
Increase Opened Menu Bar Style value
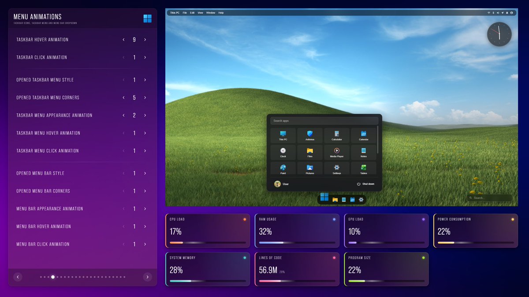145,173
